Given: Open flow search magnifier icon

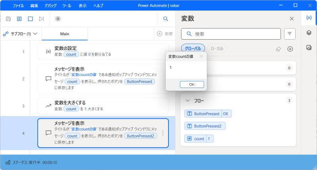Looking at the screenshot, I should pos(166,19).
